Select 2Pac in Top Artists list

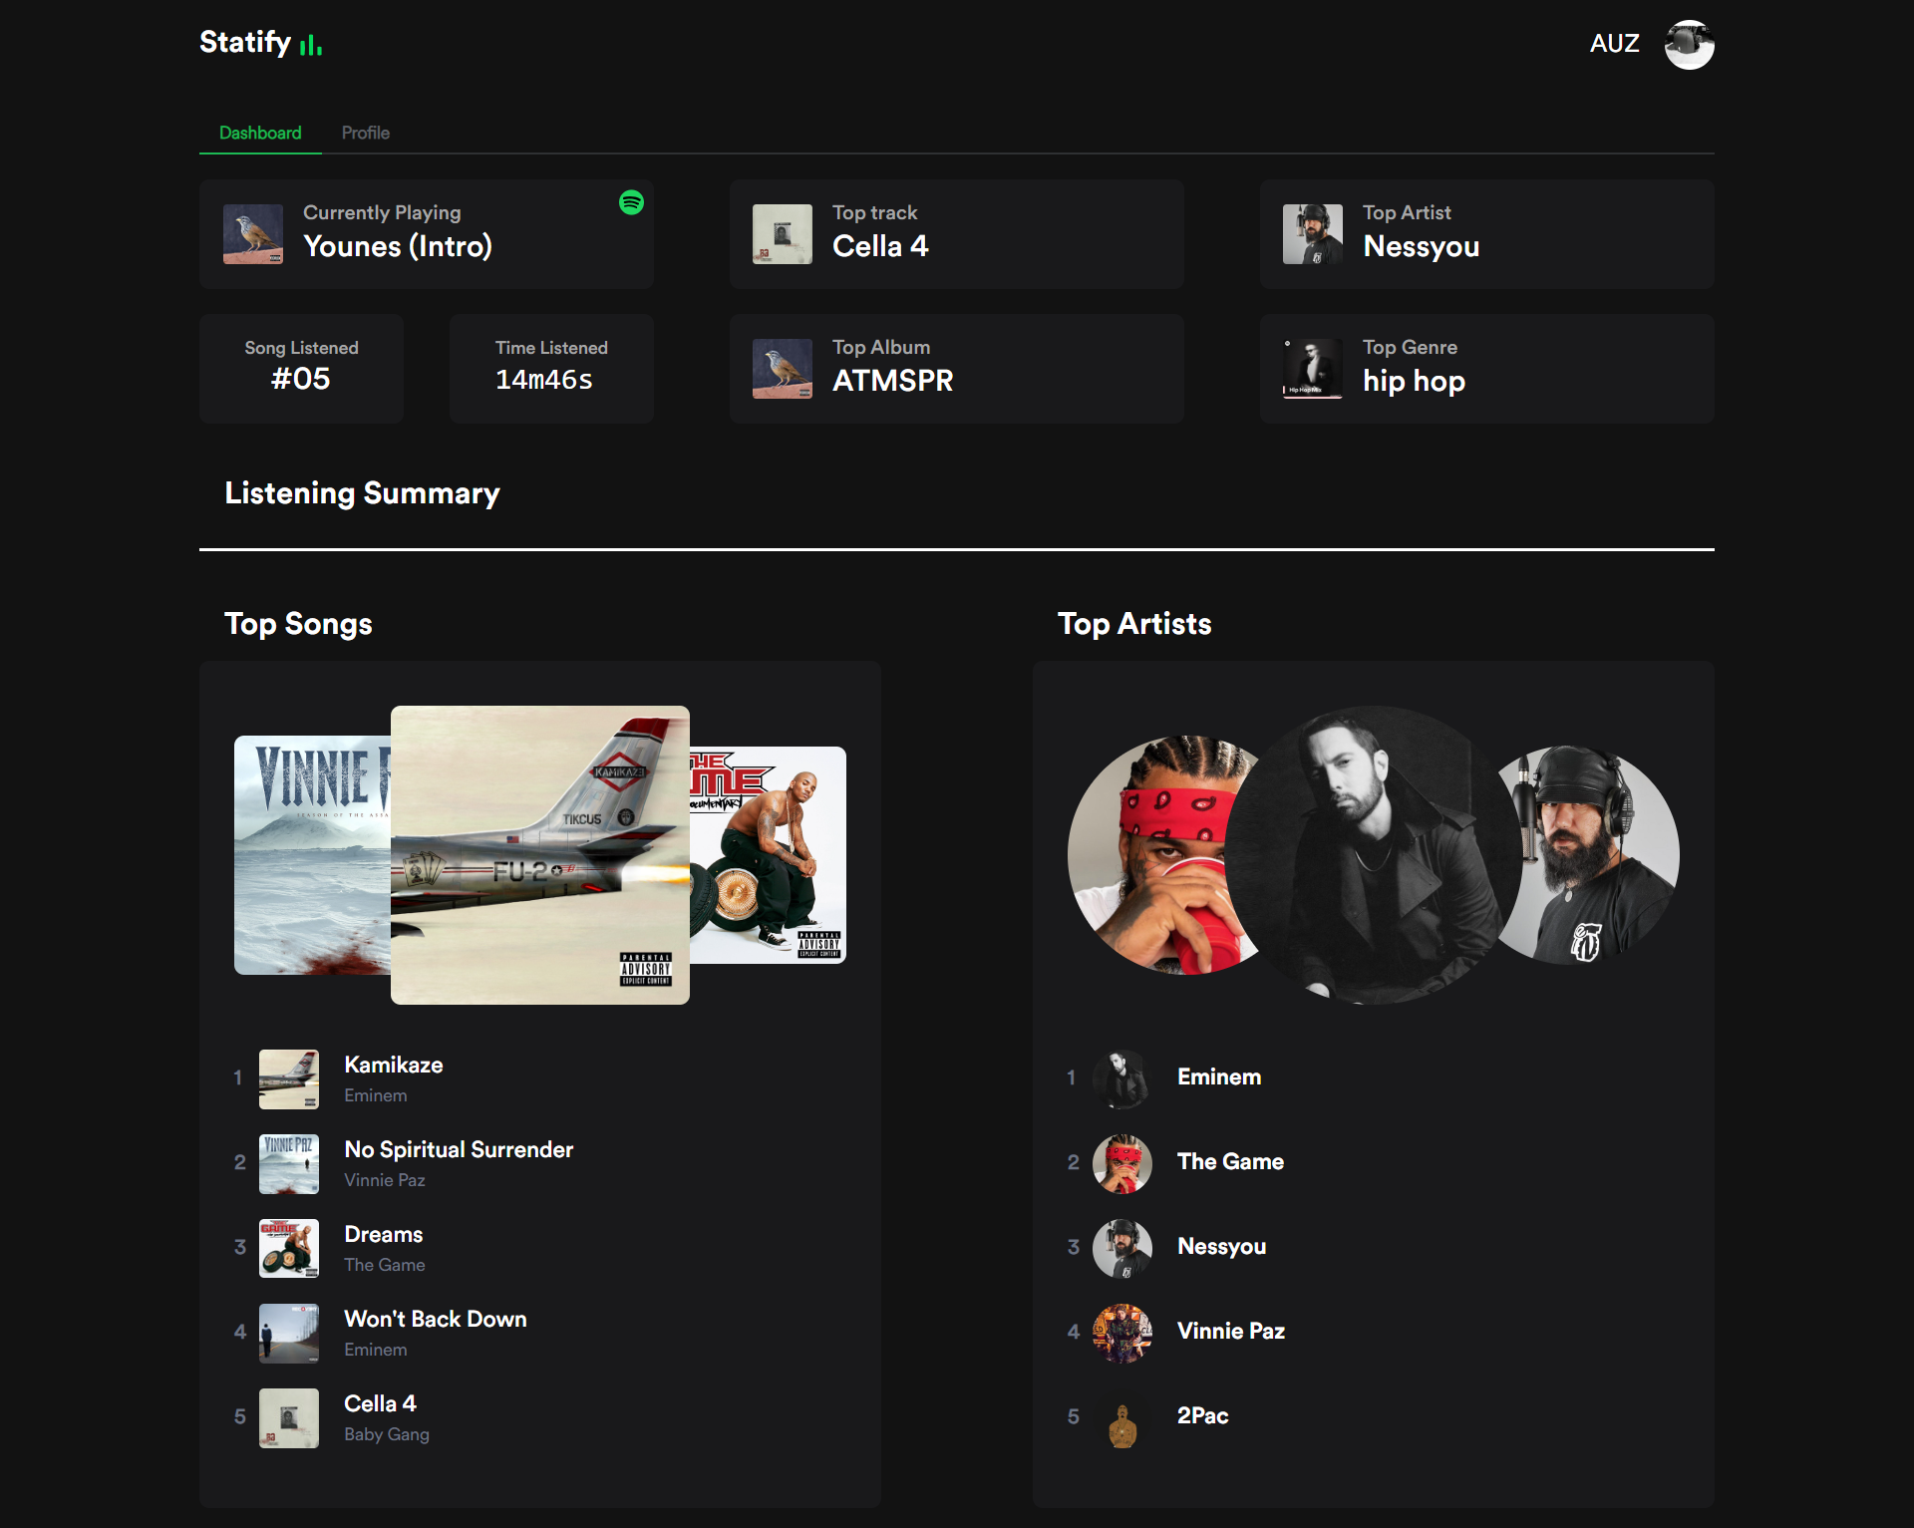pos(1203,1415)
